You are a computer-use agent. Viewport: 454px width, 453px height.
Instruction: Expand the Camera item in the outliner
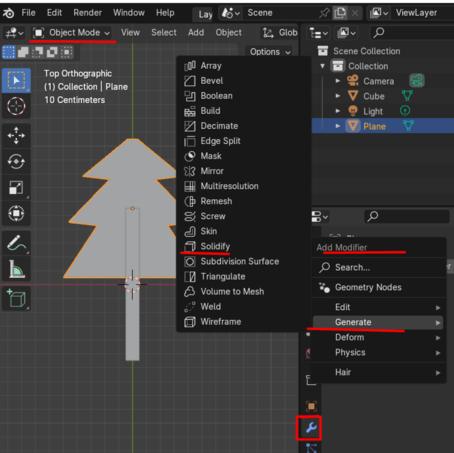(338, 81)
